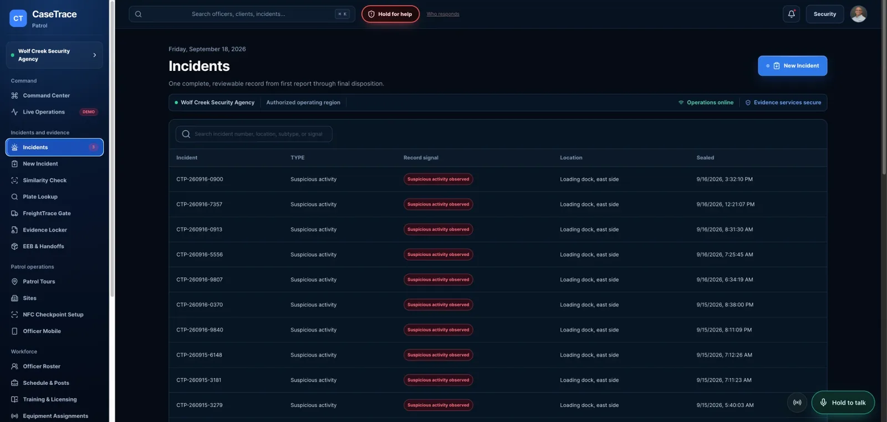Open incident CTP-260916-5556
The image size is (887, 422).
click(x=498, y=255)
